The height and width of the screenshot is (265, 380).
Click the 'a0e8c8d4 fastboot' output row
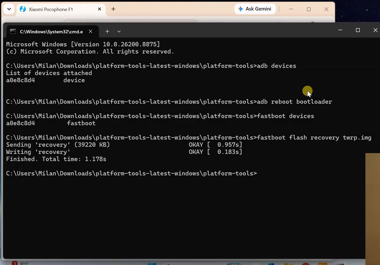pyautogui.click(x=51, y=123)
